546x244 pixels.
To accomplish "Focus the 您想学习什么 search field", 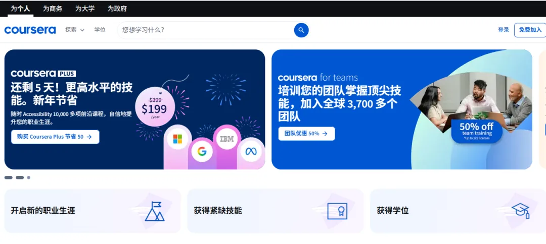I will pos(205,30).
